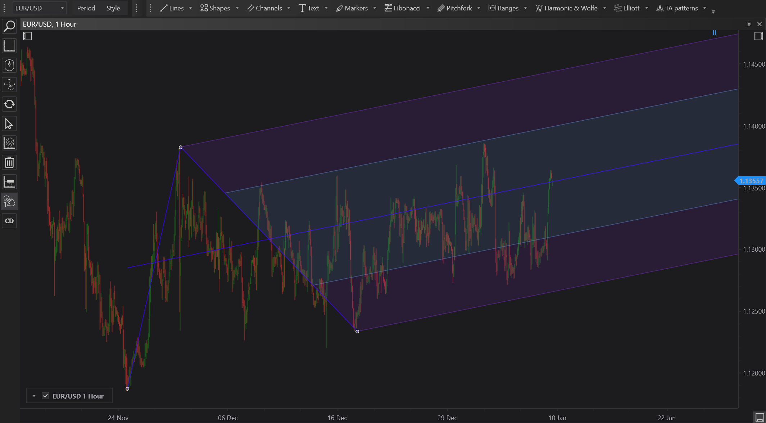Click the magnifier search icon
766x423 pixels.
click(9, 26)
